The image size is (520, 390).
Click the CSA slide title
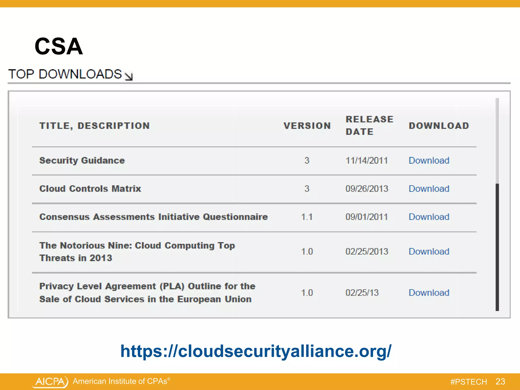tap(59, 46)
